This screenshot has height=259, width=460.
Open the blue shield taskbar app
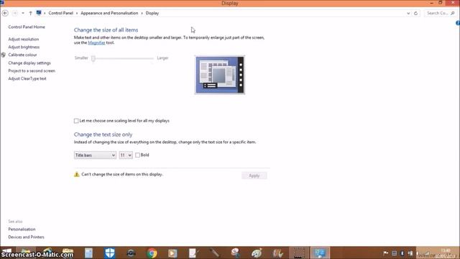pyautogui.click(x=110, y=253)
